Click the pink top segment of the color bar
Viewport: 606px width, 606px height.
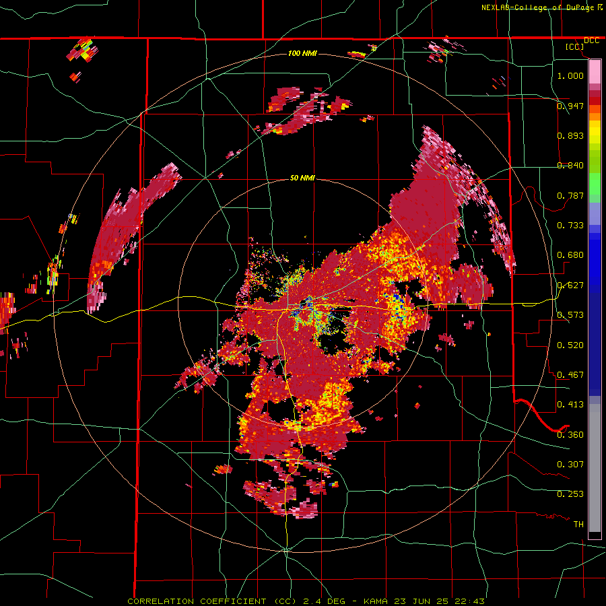coord(595,71)
